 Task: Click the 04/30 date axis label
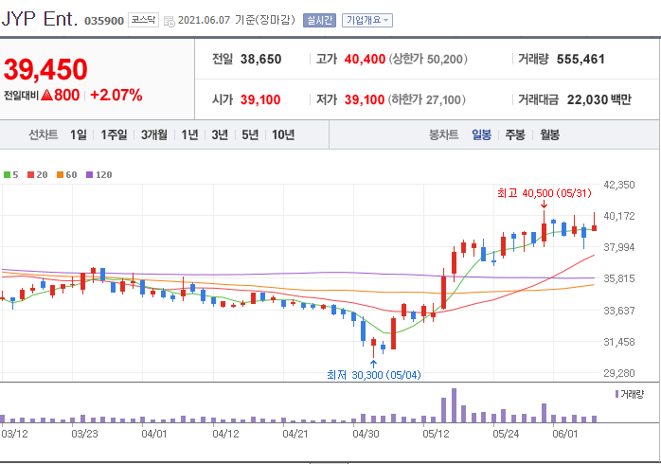point(366,434)
